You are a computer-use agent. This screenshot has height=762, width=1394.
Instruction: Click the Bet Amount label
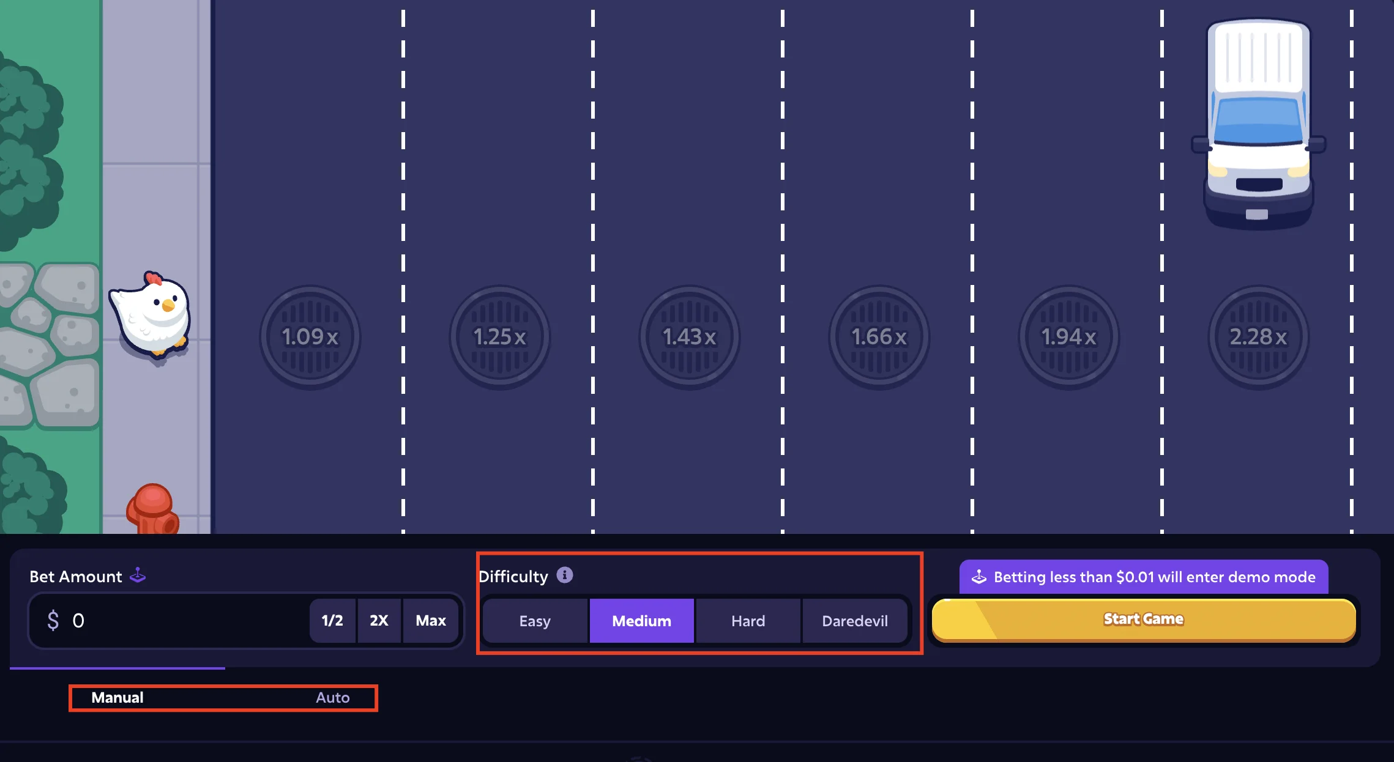[76, 577]
